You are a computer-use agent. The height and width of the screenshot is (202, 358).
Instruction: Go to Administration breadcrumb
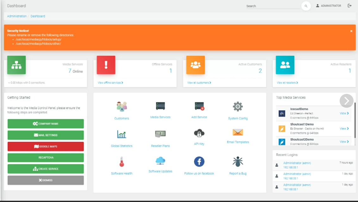click(x=17, y=16)
